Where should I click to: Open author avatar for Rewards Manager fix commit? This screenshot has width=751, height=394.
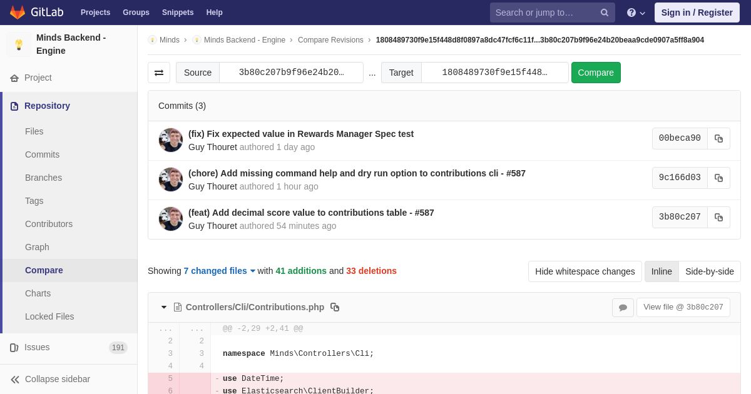[171, 140]
